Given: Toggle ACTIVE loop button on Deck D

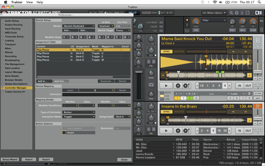Looking at the screenshot, I should [x=258, y=129].
